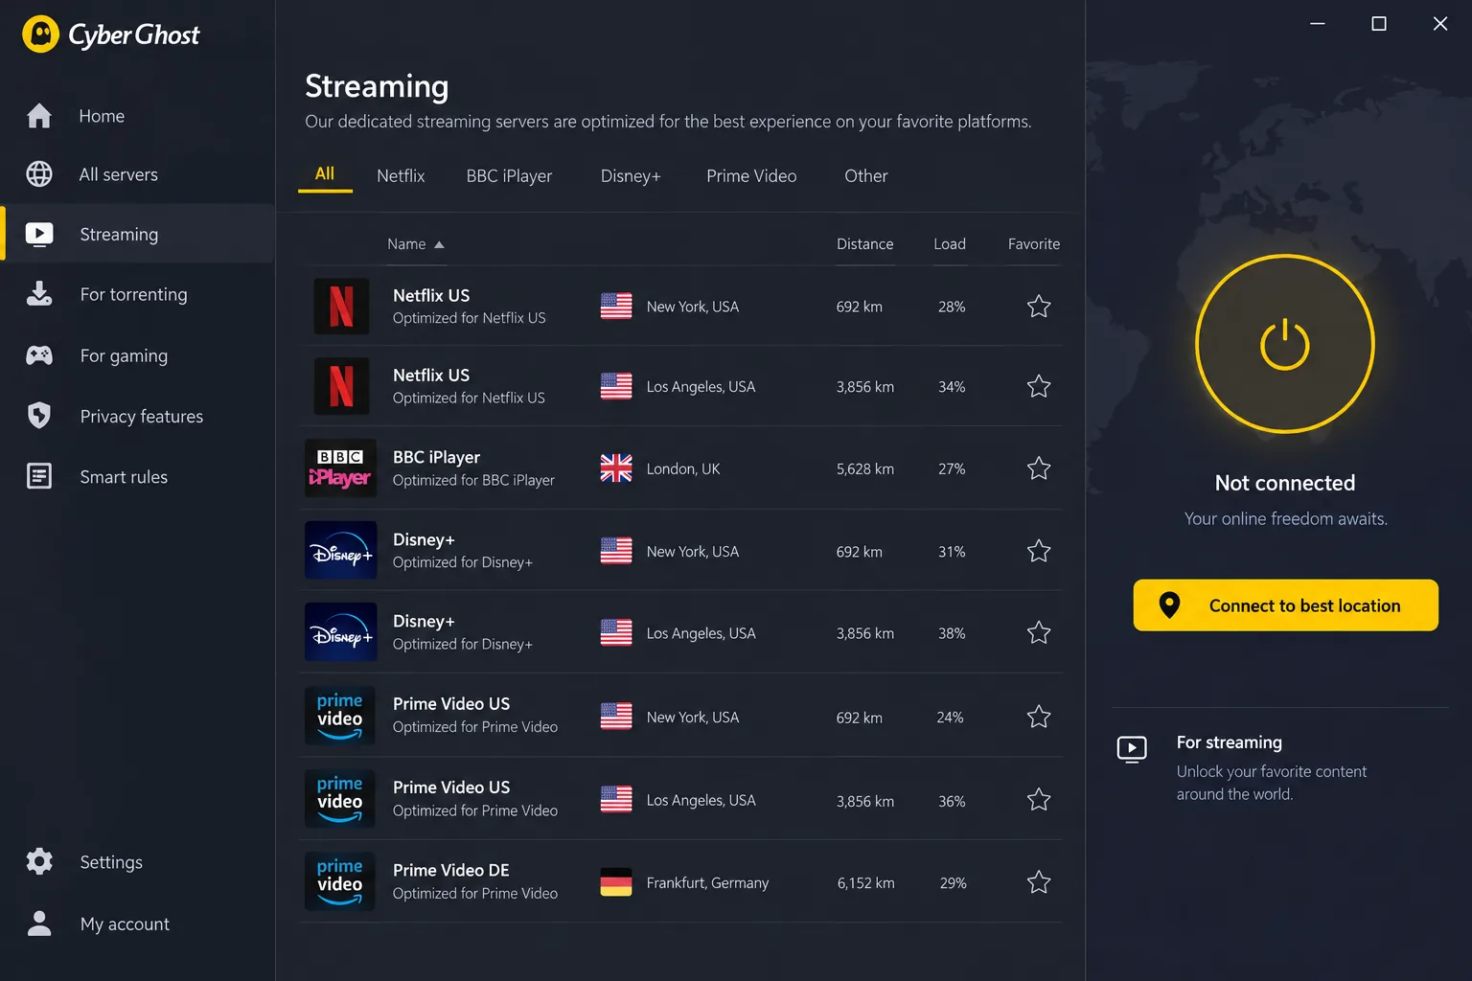Go to For torrenting servers
Viewport: 1472px width, 981px height.
[137, 294]
